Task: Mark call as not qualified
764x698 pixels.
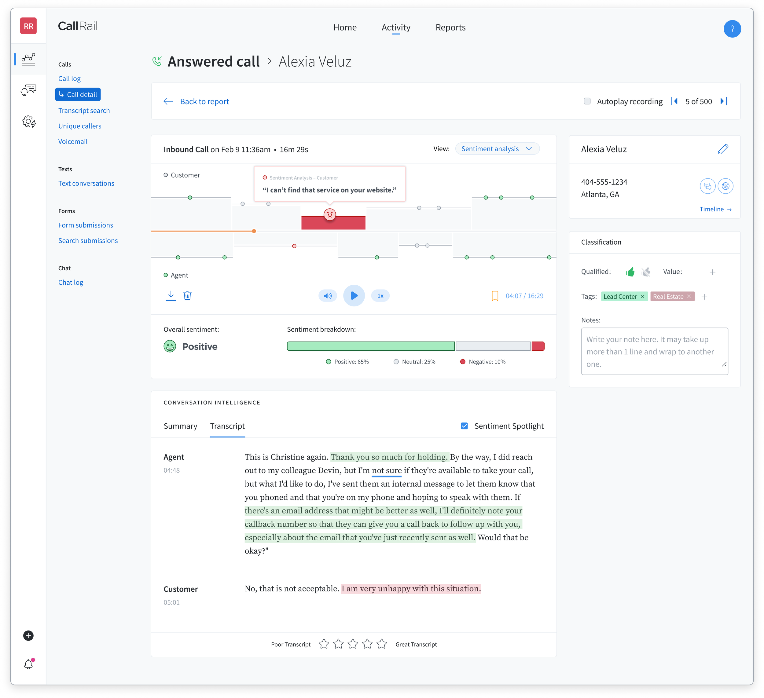Action: tap(646, 272)
